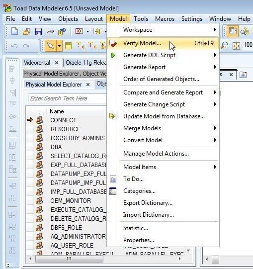Click the Verify Model checkmark icon
Viewport: 253px width, 269px height.
point(113,43)
